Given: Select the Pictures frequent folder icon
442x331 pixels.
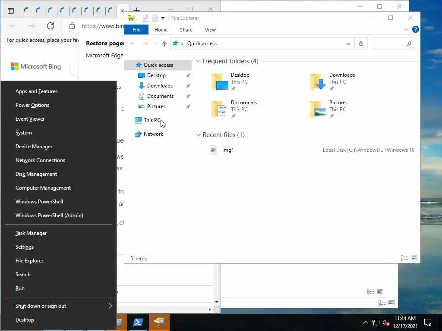Looking at the screenshot, I should click(318, 109).
